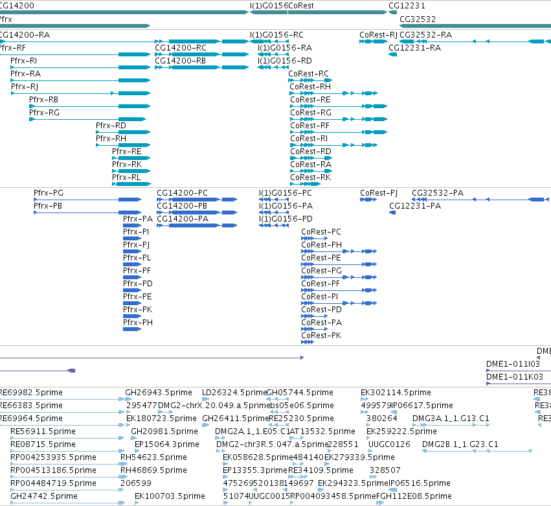This screenshot has height=506, width=551.
Task: Click transcript Pfrx-RJ
Action: (x=80, y=93)
